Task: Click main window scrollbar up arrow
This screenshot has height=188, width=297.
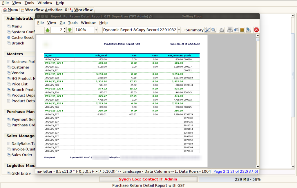Action: [293, 16]
